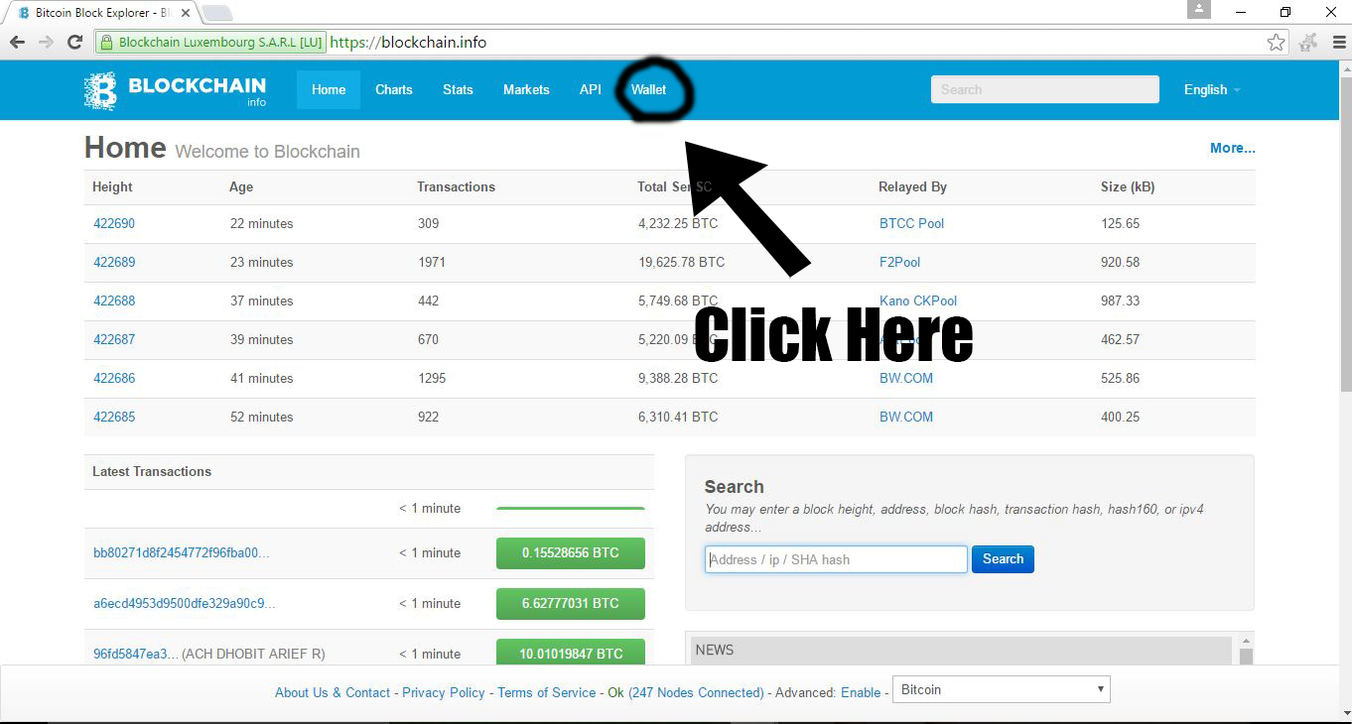The image size is (1352, 724).
Task: Open the Charts nav item
Action: pyautogui.click(x=394, y=89)
